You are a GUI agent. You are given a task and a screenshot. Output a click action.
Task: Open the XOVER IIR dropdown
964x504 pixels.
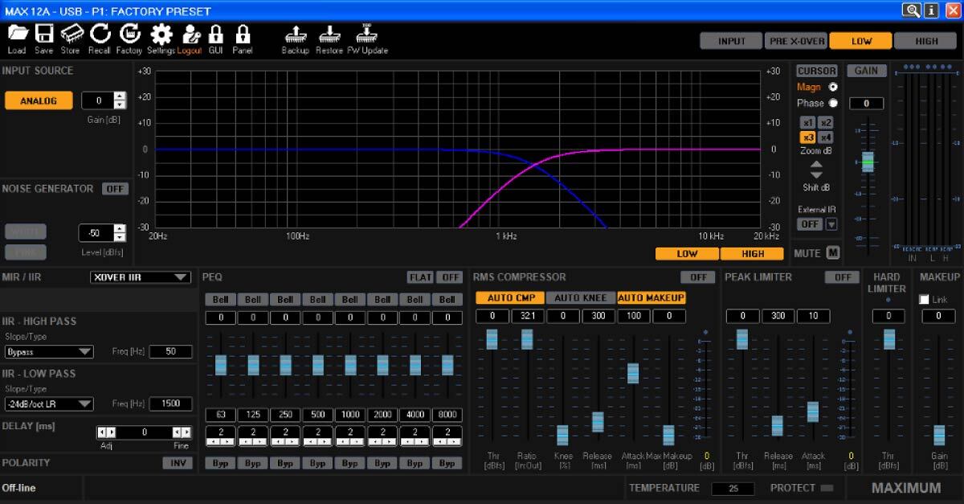click(141, 277)
